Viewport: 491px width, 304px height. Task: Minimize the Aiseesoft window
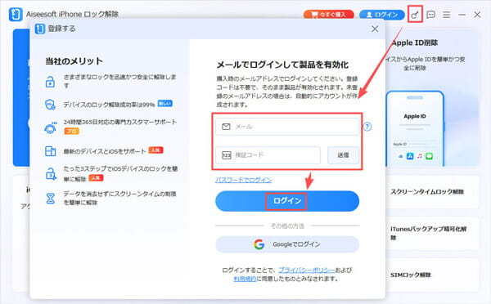[462, 15]
